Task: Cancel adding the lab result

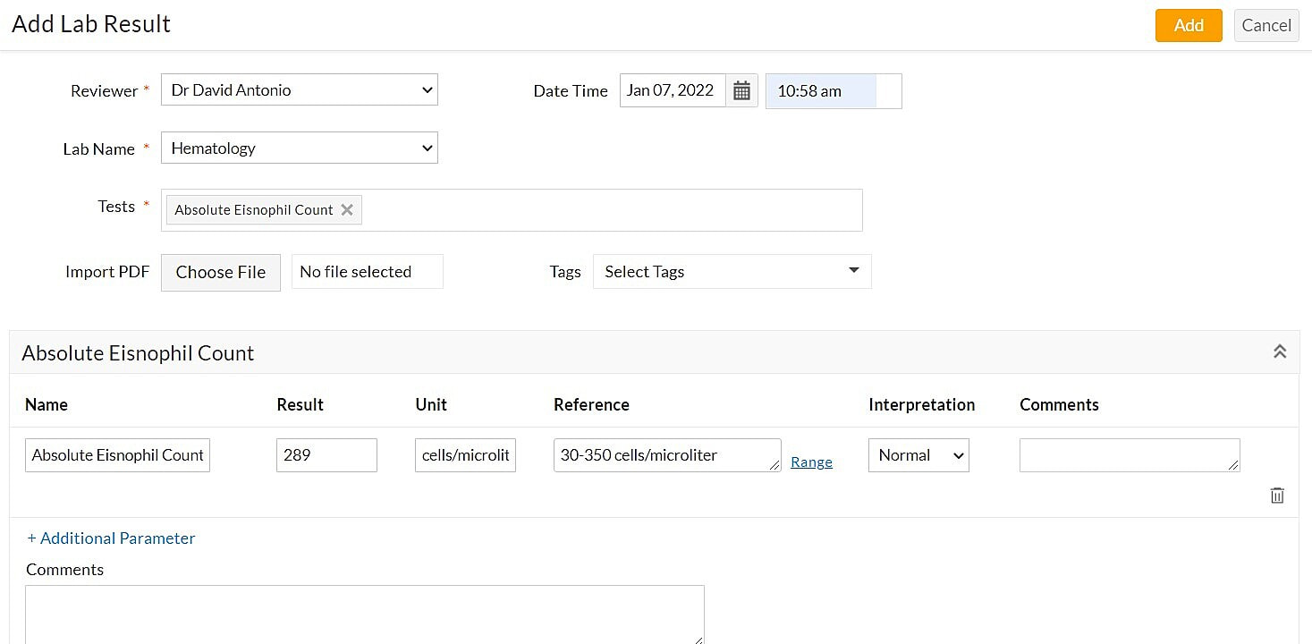Action: pos(1265,25)
